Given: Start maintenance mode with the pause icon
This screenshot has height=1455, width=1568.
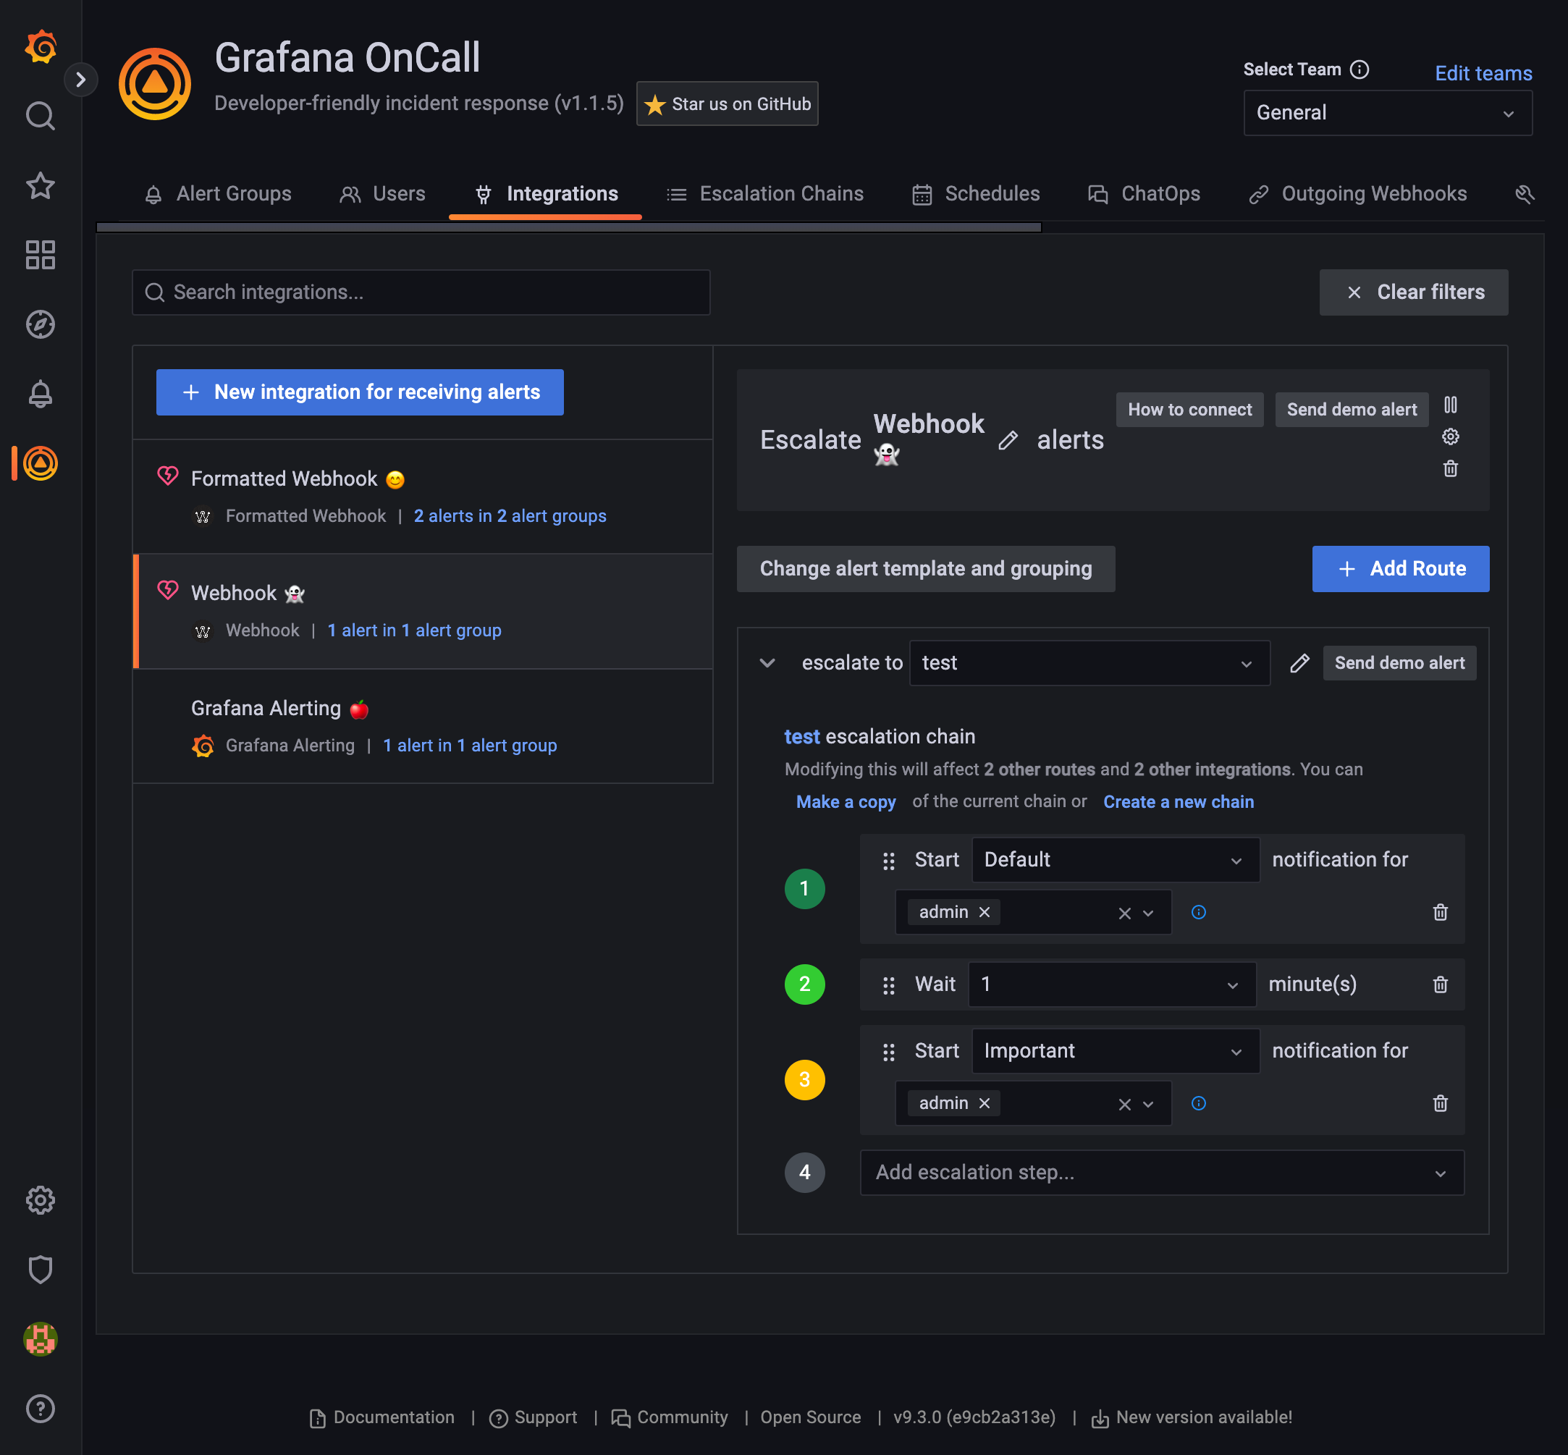Looking at the screenshot, I should pos(1451,405).
